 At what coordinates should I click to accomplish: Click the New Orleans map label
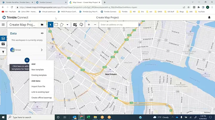coord(111,74)
